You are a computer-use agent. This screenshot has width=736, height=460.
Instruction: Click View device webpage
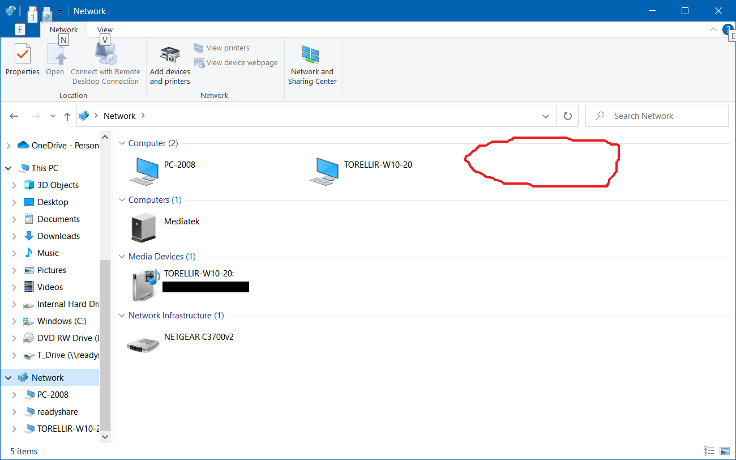236,62
